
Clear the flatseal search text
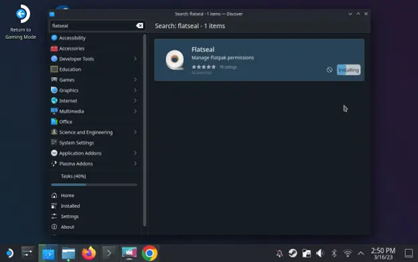click(x=139, y=25)
